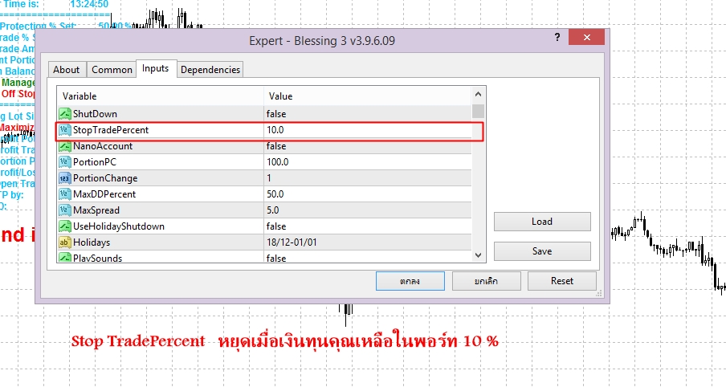Screen dimensions: 726x387
Task: Click the ShutDown variable name
Action: [x=95, y=114]
